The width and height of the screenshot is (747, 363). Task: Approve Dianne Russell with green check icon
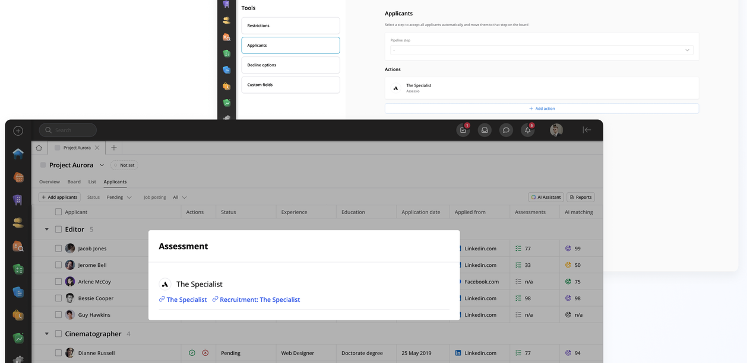192,353
